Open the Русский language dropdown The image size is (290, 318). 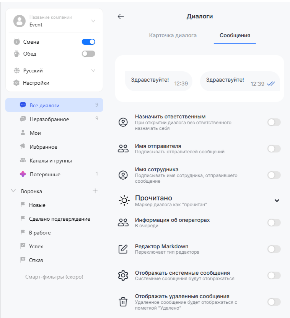click(x=93, y=70)
